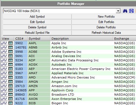The image size is (136, 105).
Task: Click the AXON symbol cell
Action: pyautogui.click(x=39, y=99)
